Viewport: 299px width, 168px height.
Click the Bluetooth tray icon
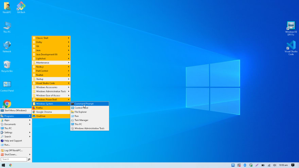click(x=245, y=165)
